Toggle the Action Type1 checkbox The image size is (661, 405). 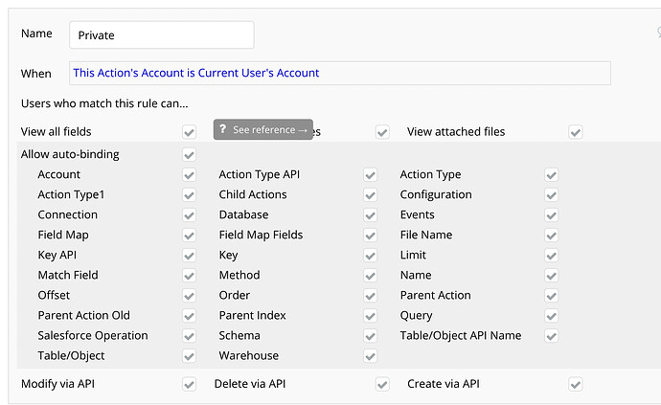[190, 195]
